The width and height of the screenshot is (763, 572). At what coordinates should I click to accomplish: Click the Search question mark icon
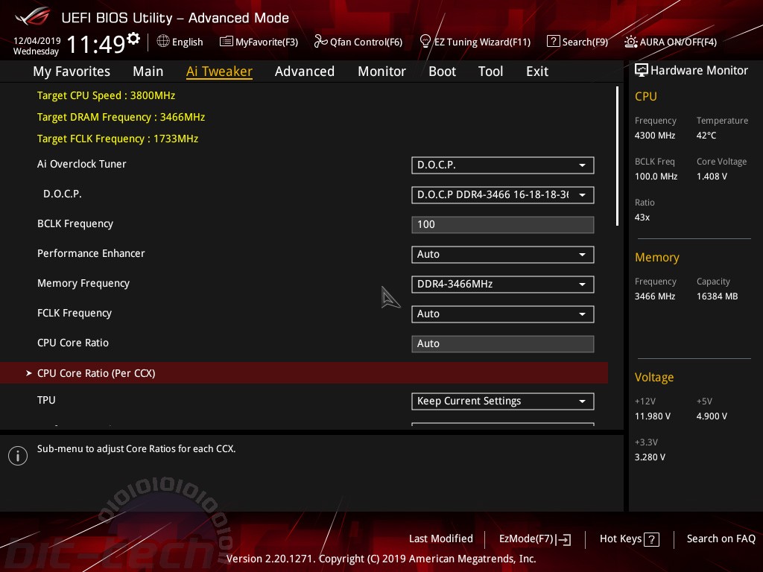(x=554, y=42)
